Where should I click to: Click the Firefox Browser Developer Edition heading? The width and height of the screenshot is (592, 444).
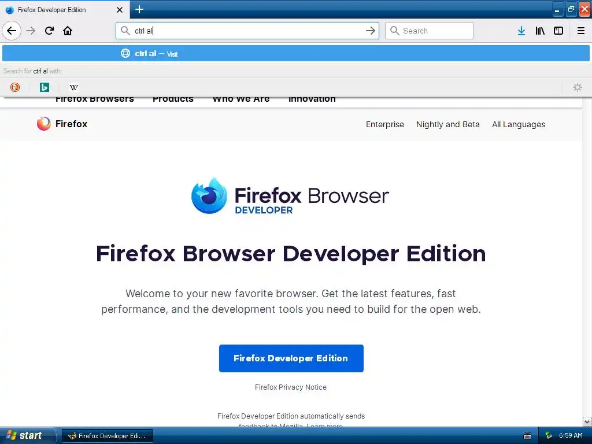291,253
